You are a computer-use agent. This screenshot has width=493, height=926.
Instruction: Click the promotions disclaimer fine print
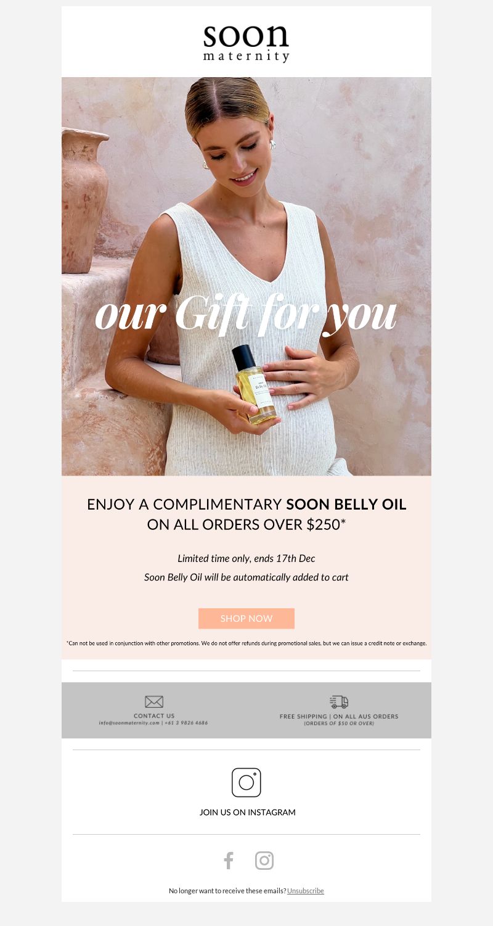coord(246,643)
